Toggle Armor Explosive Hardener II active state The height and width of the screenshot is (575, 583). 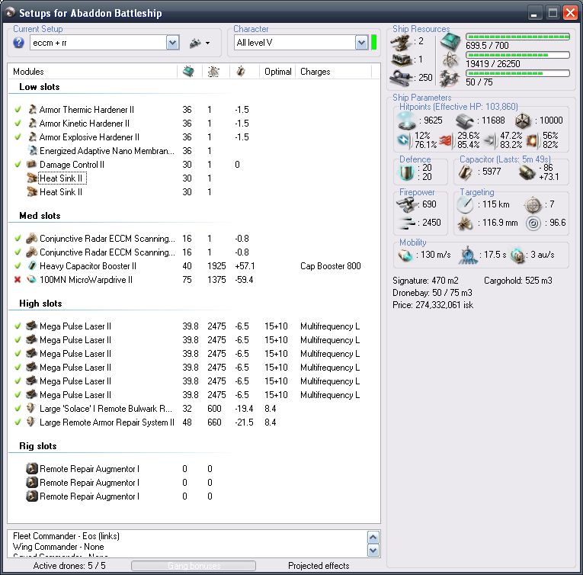[x=18, y=137]
